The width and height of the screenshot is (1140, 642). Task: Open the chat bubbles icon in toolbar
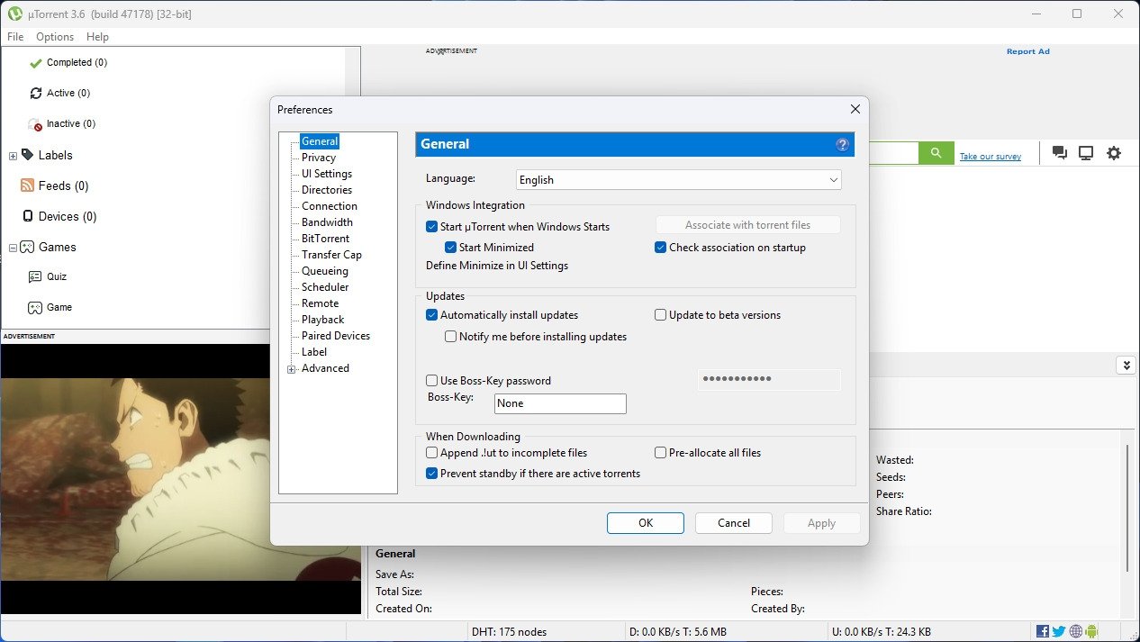pyautogui.click(x=1060, y=153)
